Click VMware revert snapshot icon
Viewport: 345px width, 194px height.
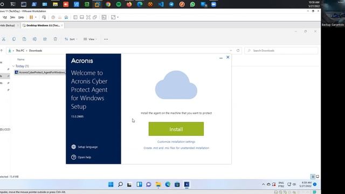[x=60, y=17]
